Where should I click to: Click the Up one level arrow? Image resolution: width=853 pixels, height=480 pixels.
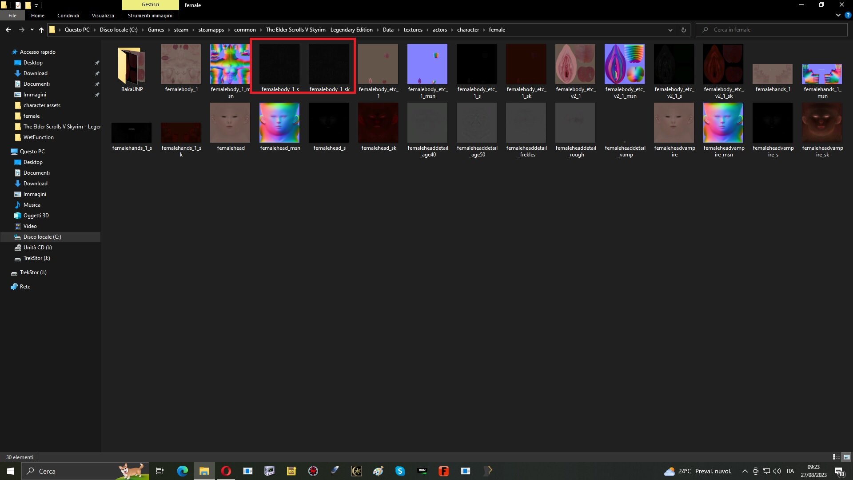coord(41,30)
